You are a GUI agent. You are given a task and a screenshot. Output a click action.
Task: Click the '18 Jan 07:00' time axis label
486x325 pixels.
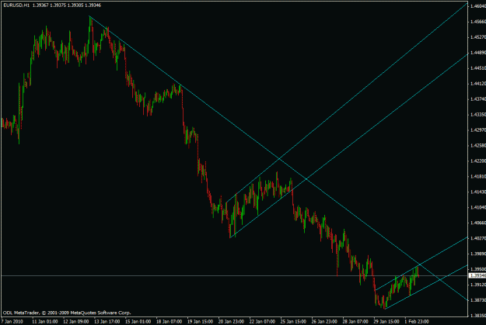pyautogui.click(x=169, y=322)
